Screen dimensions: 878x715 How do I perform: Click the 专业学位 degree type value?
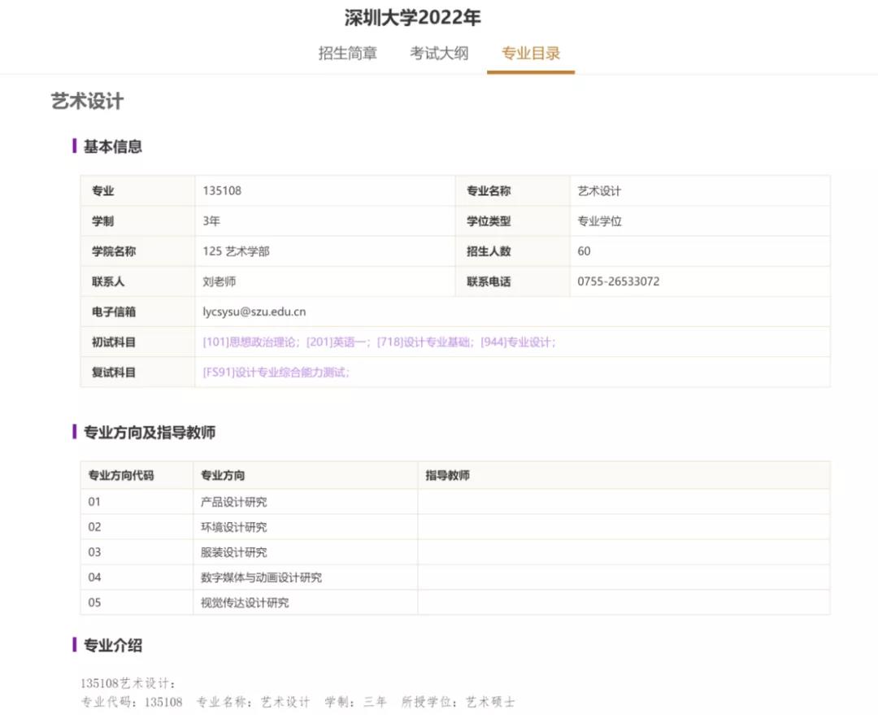pos(599,220)
